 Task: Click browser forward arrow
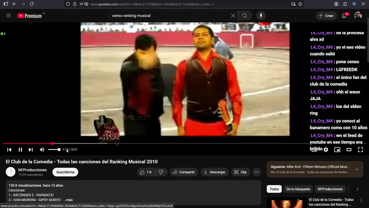coord(23,4)
